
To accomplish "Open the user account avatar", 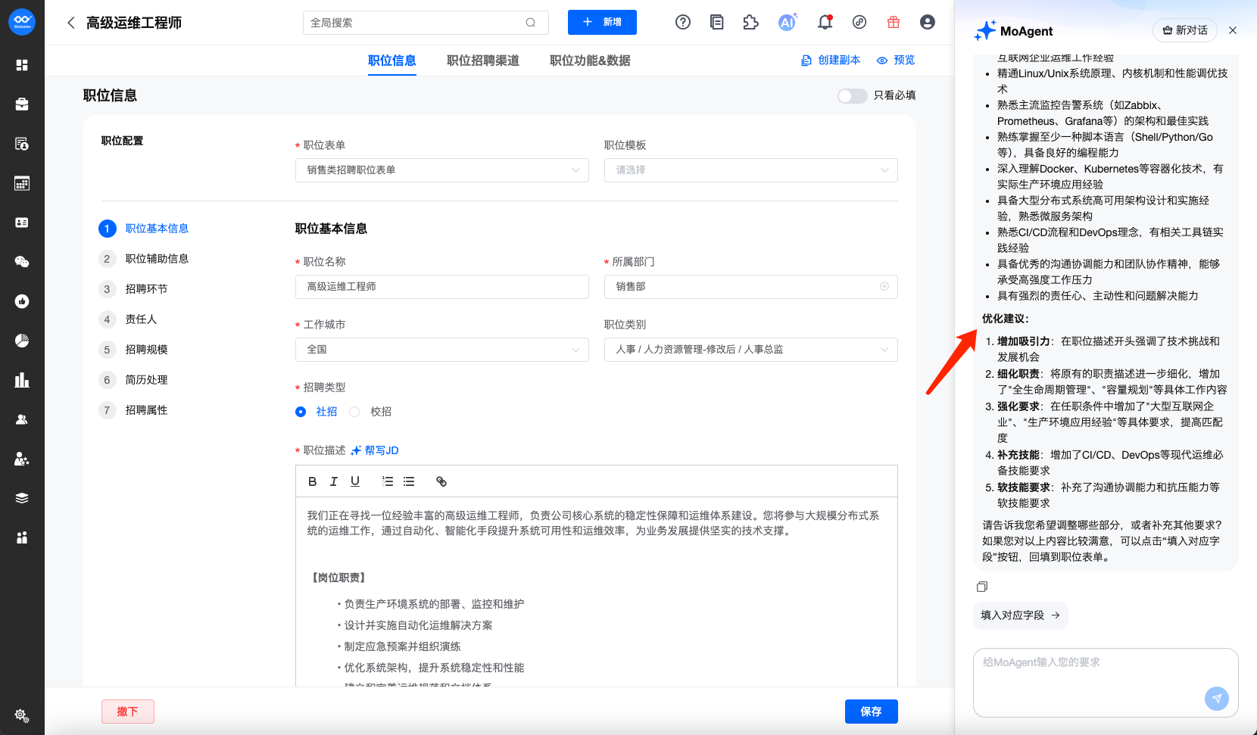I will 928,22.
